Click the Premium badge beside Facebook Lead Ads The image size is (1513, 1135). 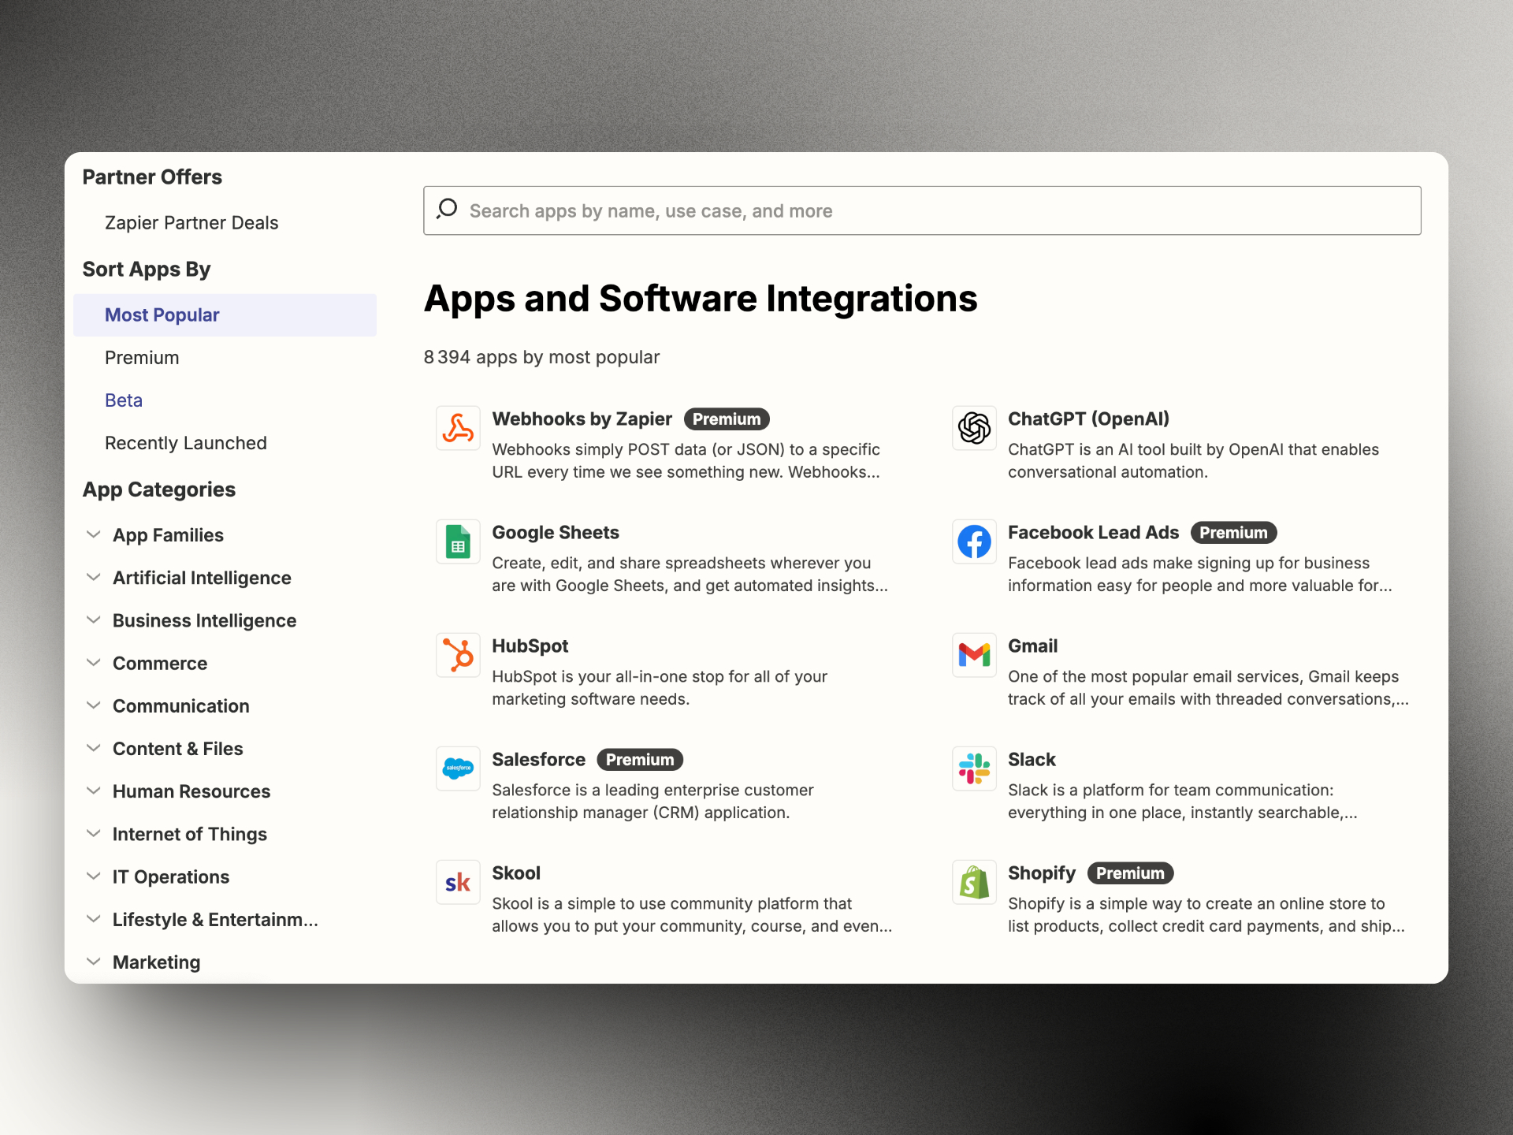pyautogui.click(x=1233, y=532)
